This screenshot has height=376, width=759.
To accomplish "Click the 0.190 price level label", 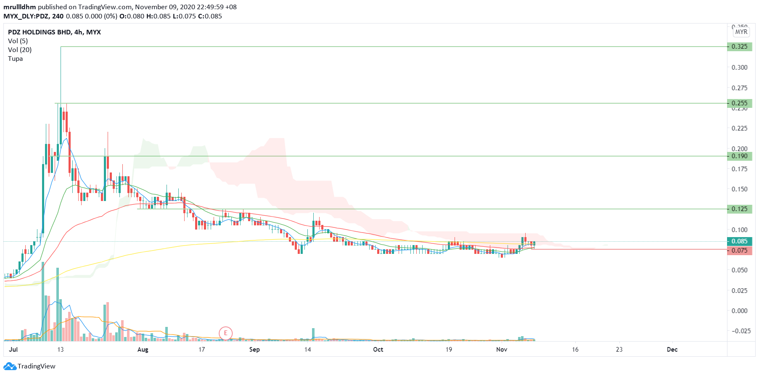I will click(x=740, y=156).
